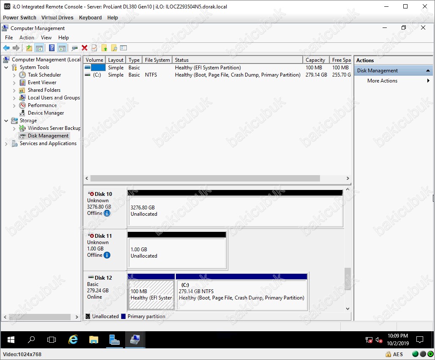The image size is (435, 360).
Task: Expand the Local Users and Groups arrow
Action: click(x=14, y=98)
